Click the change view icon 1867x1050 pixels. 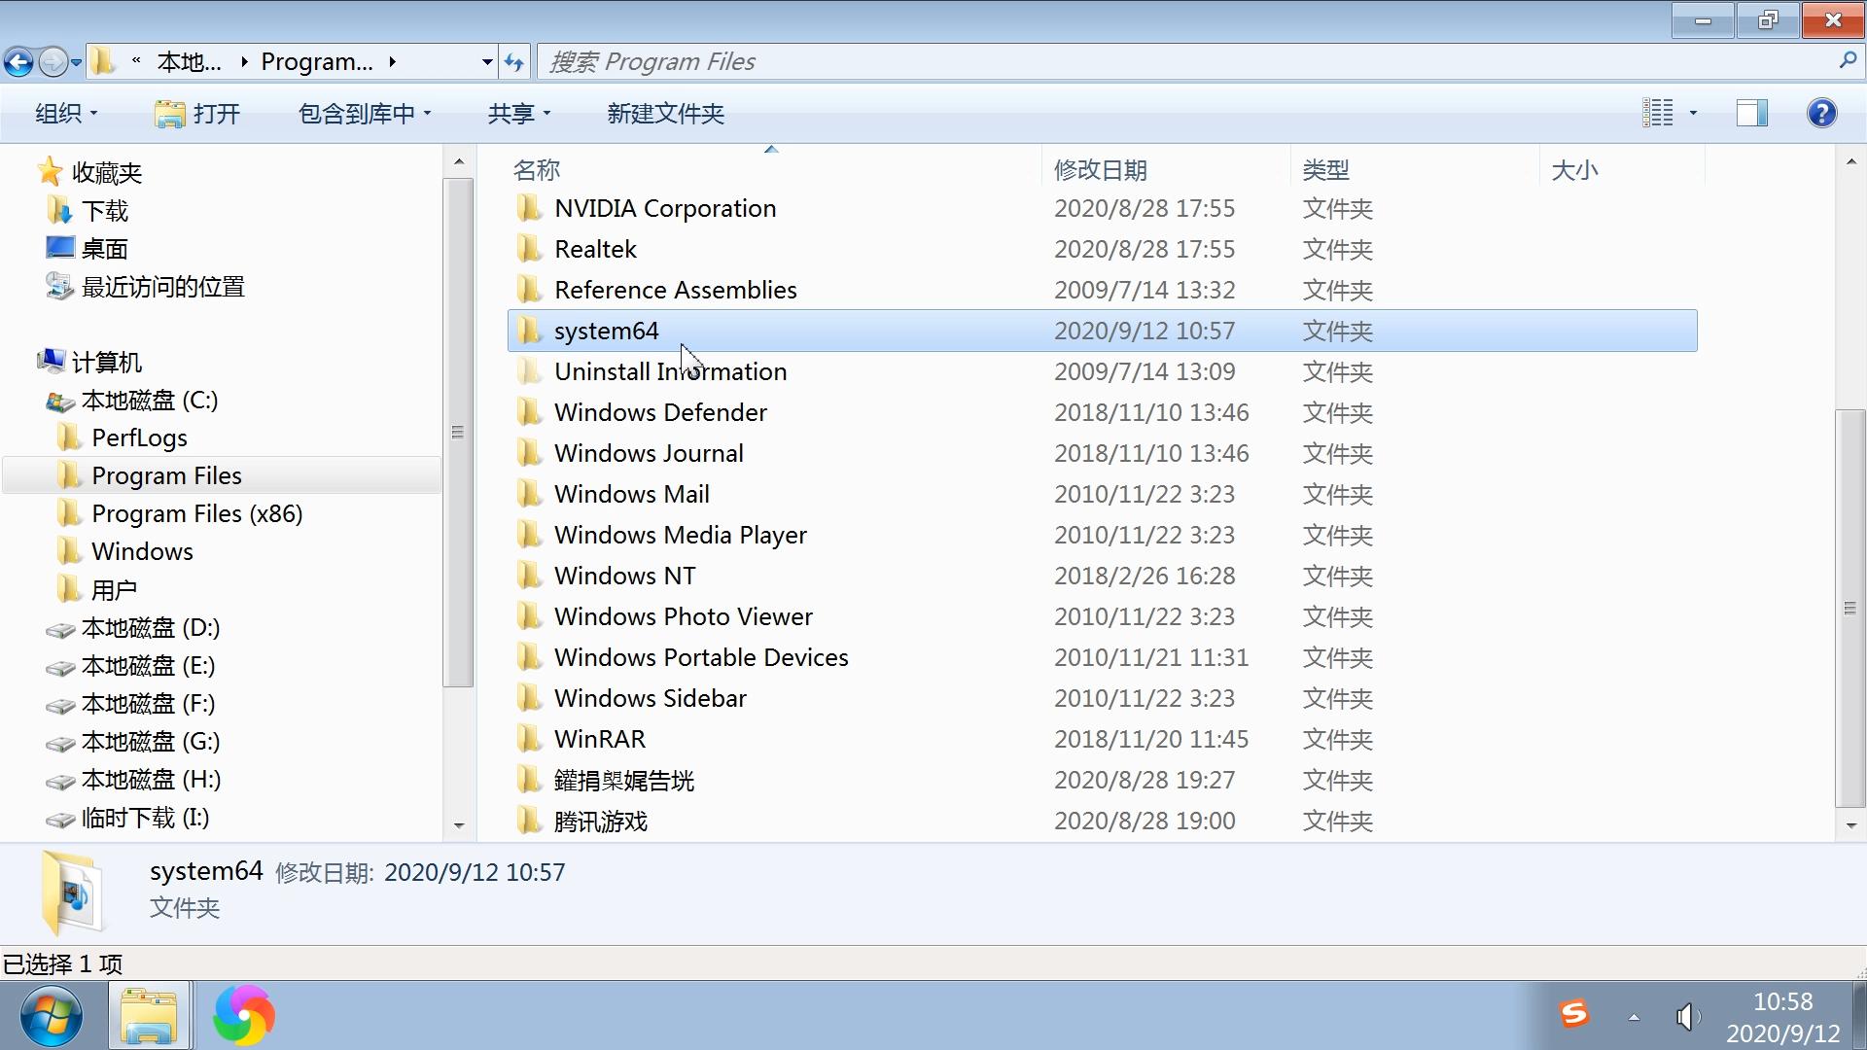tap(1658, 114)
